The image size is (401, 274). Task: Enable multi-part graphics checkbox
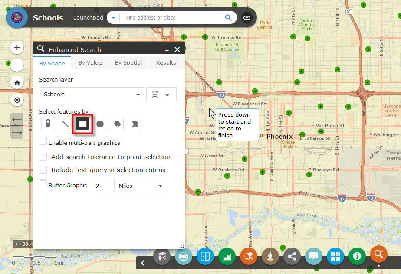[x=43, y=141]
